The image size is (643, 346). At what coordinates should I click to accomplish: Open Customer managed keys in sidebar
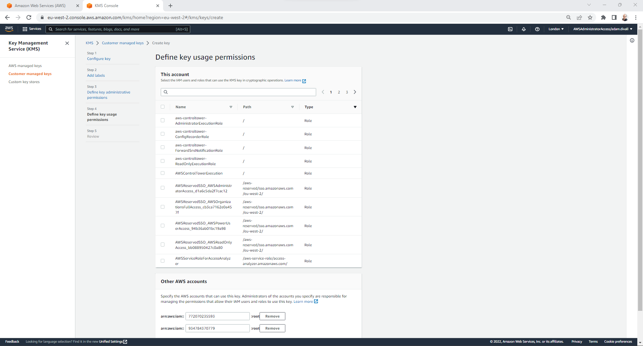(30, 74)
